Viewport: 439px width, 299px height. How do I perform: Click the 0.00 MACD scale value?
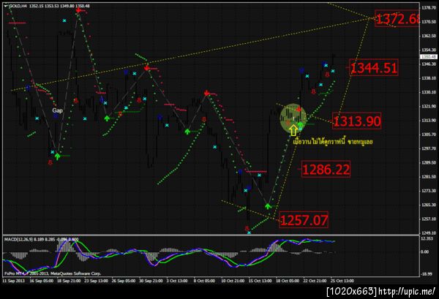(424, 251)
